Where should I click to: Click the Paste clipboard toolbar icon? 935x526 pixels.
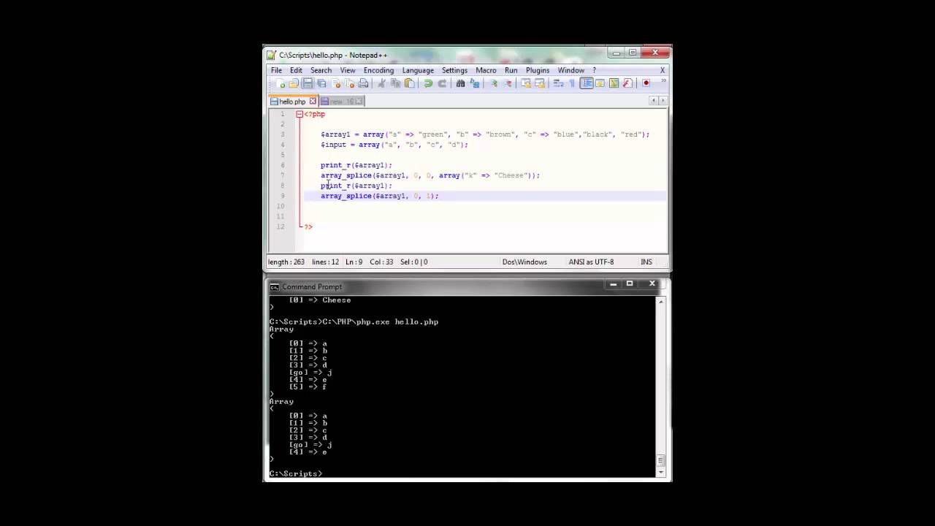click(409, 83)
